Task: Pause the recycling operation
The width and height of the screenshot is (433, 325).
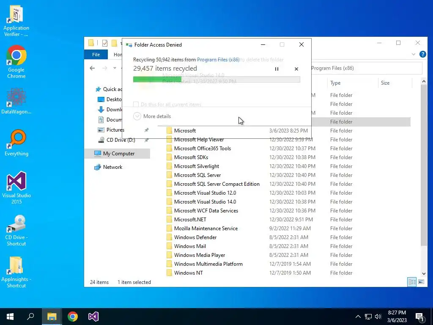Action: click(277, 69)
